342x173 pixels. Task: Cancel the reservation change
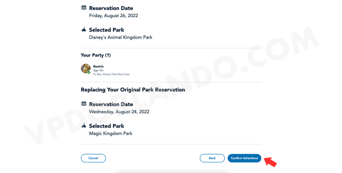(93, 158)
